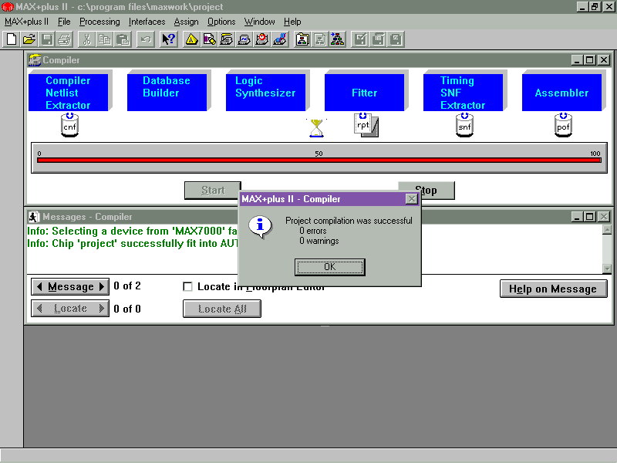Click the second-to-last grayed toolbar icon
This screenshot has width=617, height=463.
coord(378,39)
